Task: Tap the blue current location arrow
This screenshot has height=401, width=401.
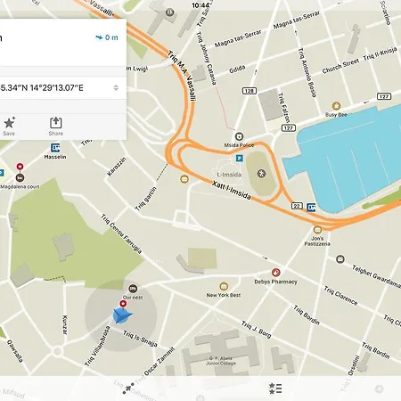Action: (122, 315)
